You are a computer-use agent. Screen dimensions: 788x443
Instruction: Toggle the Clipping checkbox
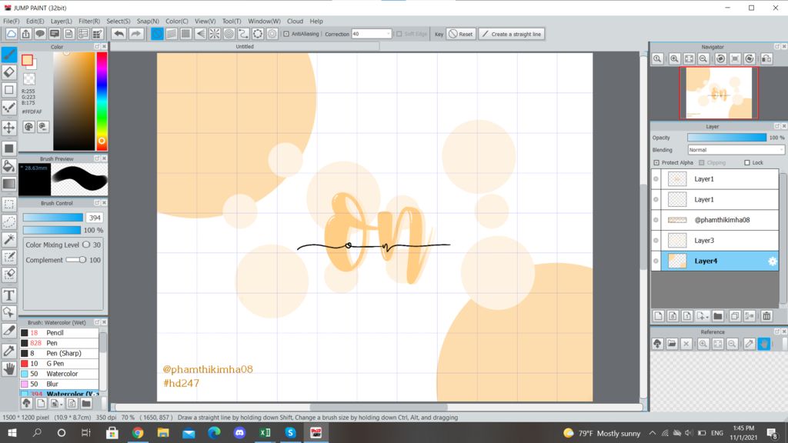coord(702,163)
